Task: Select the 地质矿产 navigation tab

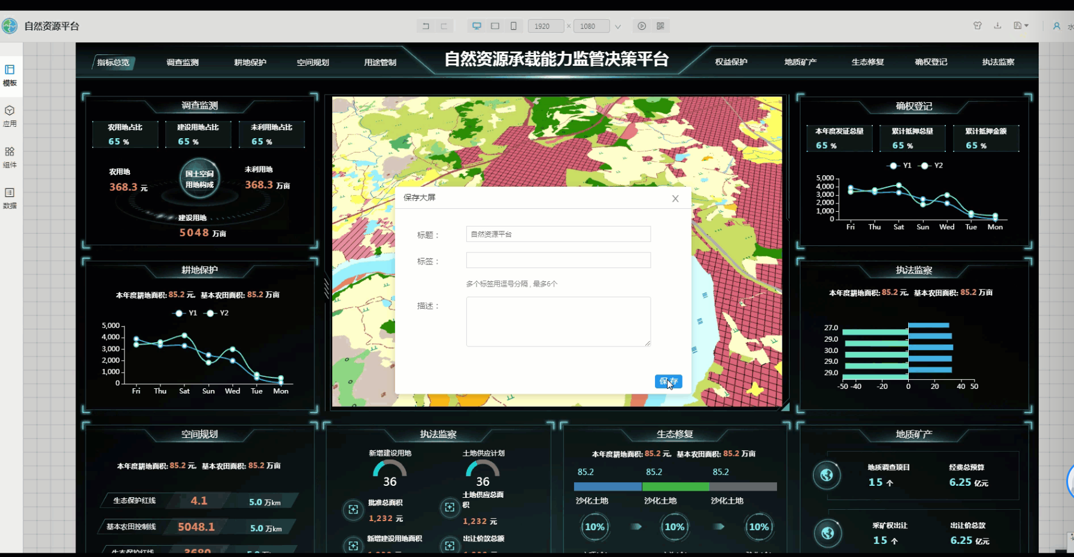Action: pos(800,62)
